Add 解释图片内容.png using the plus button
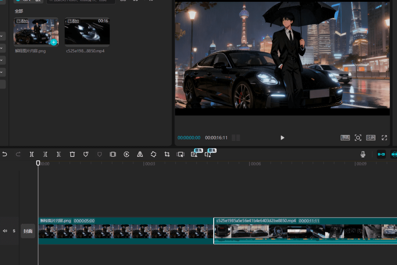The image size is (397, 265). tap(54, 42)
